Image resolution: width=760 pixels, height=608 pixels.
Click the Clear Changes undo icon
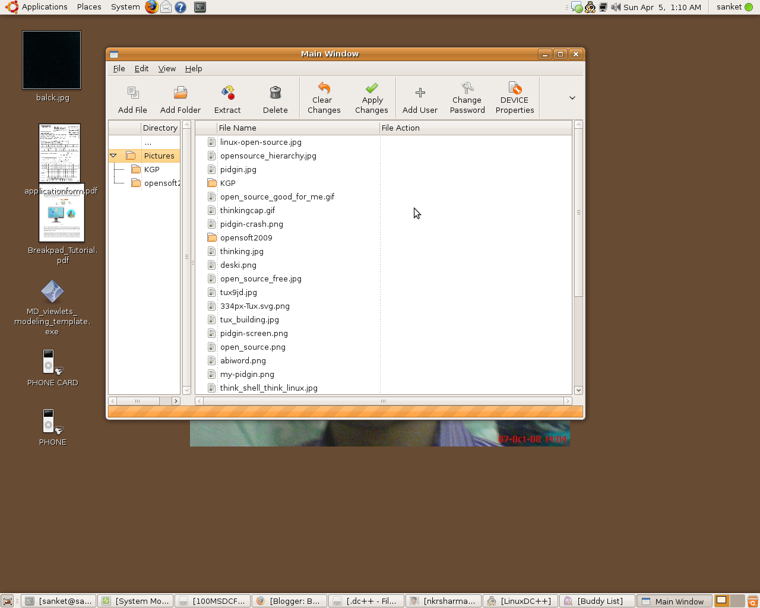(x=324, y=88)
